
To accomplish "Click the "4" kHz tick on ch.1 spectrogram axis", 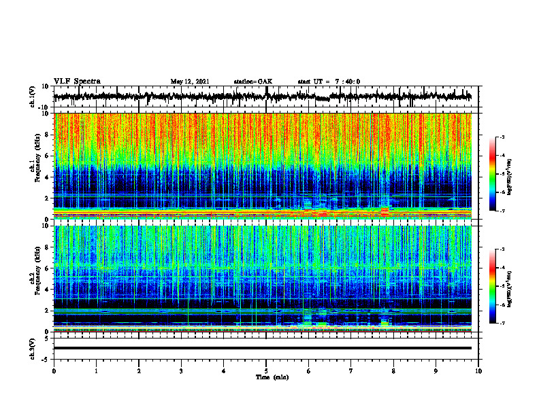I will 47,177.
